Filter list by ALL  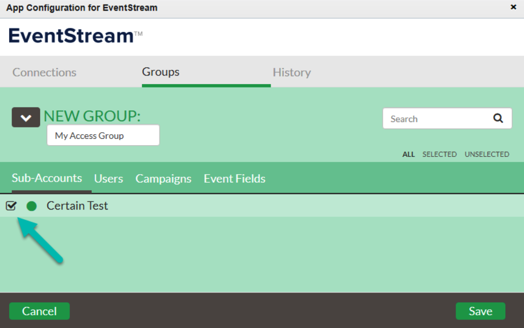[x=408, y=154]
